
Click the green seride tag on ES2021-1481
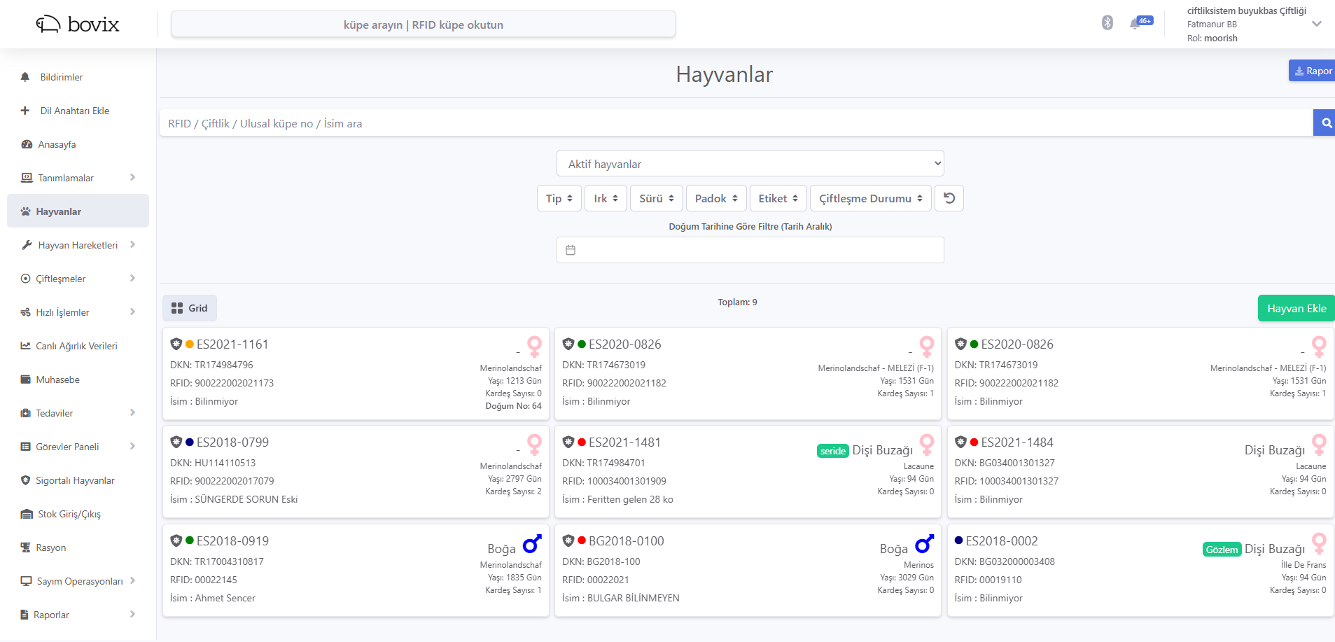coord(833,451)
